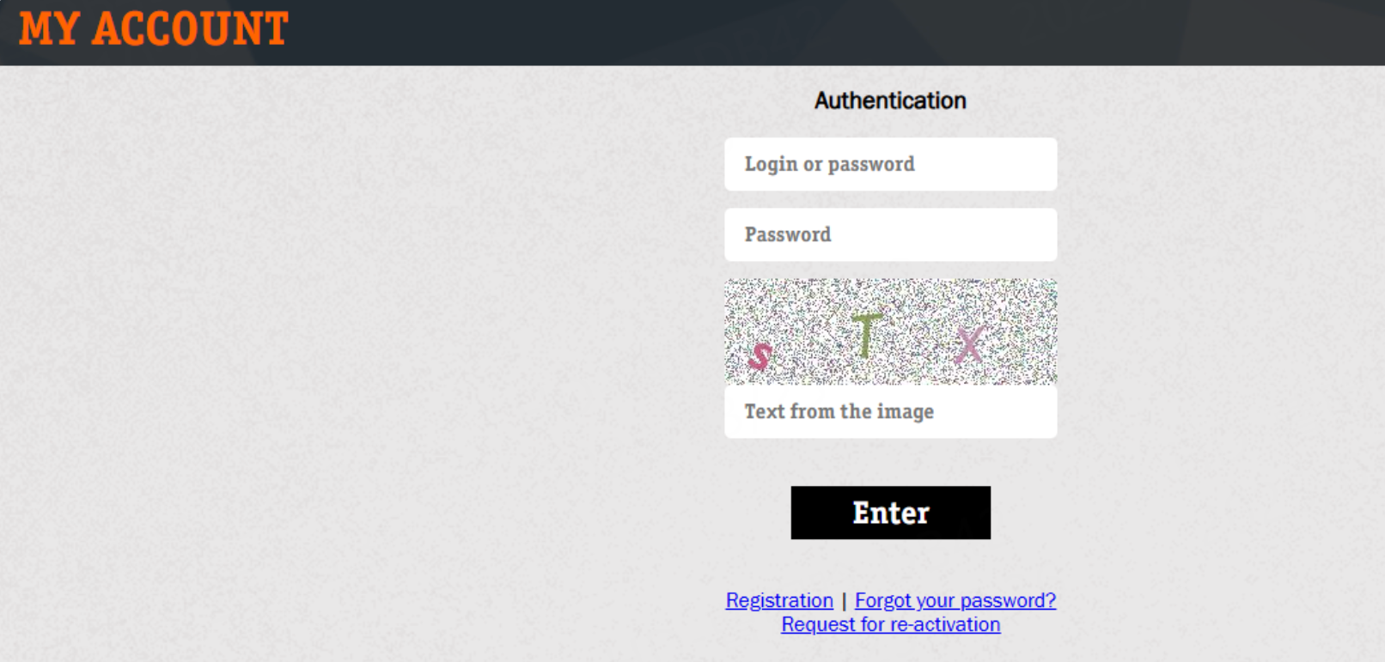Follow the Forgot your password? link

pyautogui.click(x=955, y=600)
